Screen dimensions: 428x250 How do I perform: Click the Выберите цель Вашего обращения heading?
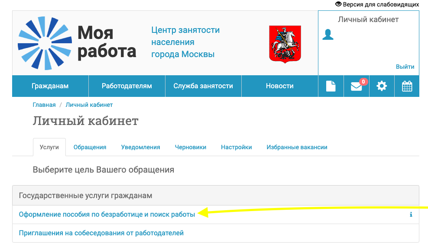104,170
